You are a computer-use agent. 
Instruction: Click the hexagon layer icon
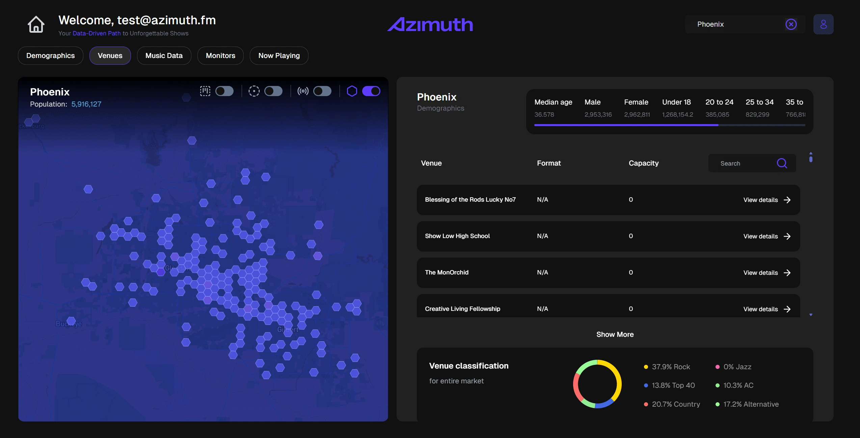tap(352, 91)
